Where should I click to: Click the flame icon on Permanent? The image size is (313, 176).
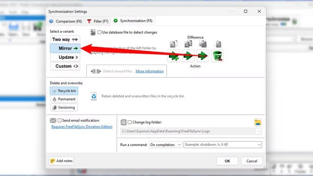[54, 99]
